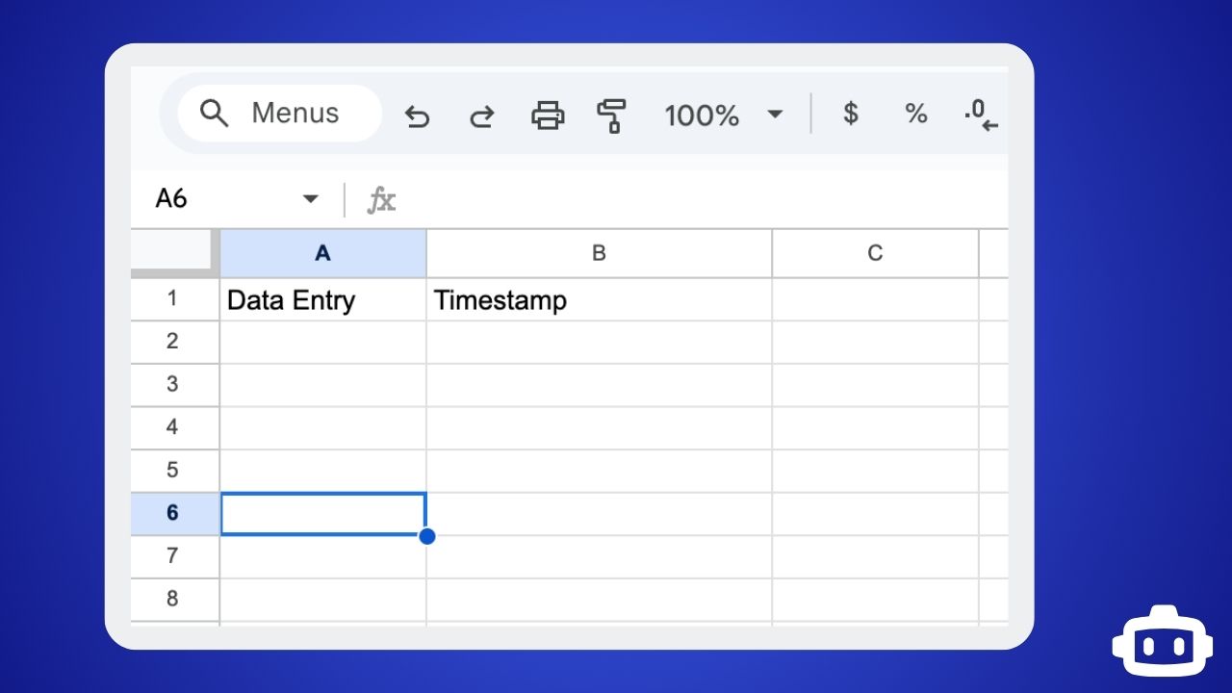1232x693 pixels.
Task: Select column C header
Action: click(875, 253)
